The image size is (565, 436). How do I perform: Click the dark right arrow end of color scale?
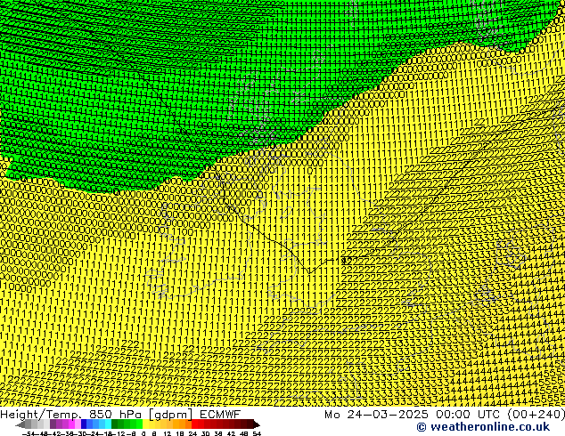[257, 424]
